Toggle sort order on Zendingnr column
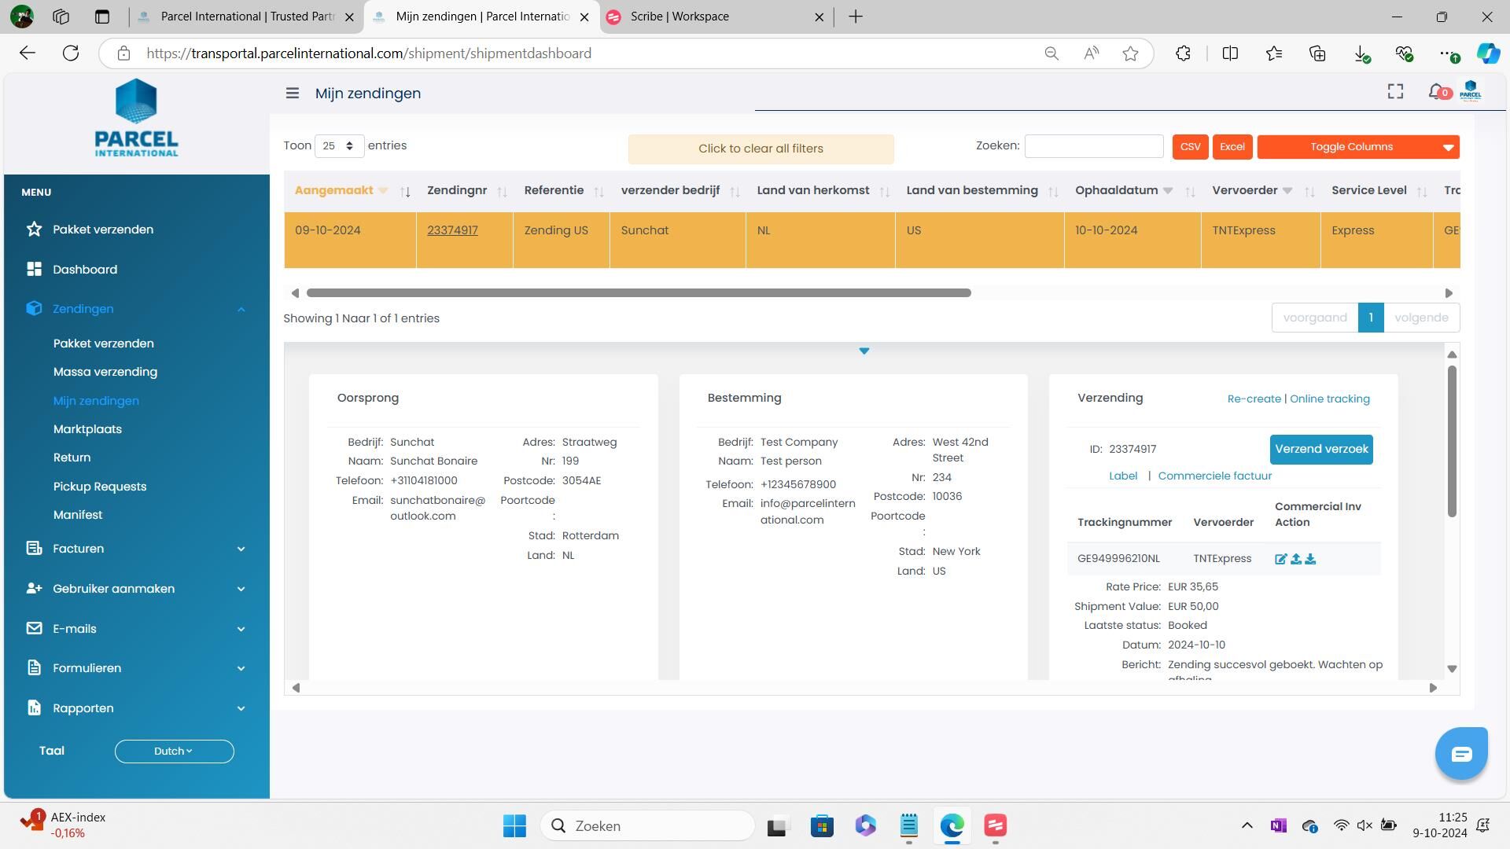The image size is (1510, 849). 502,192
